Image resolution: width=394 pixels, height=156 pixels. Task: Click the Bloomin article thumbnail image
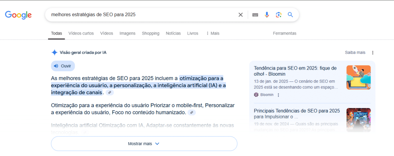pyautogui.click(x=358, y=78)
